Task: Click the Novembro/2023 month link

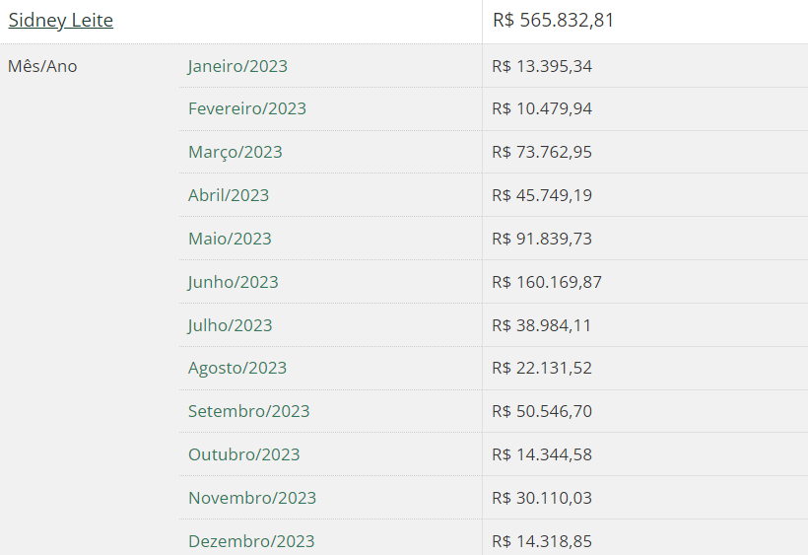Action: pos(252,498)
